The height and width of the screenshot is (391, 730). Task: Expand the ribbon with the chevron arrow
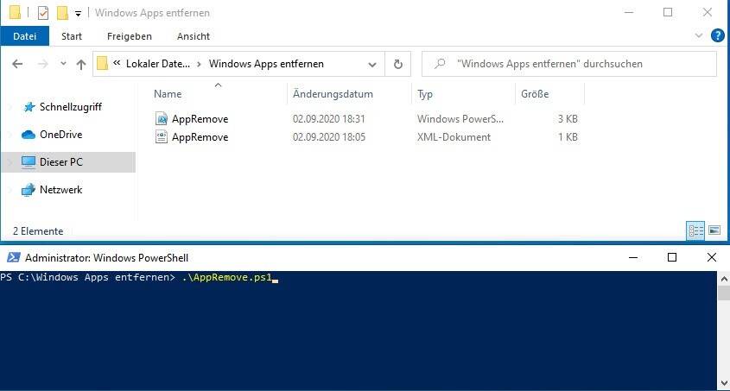(x=700, y=35)
